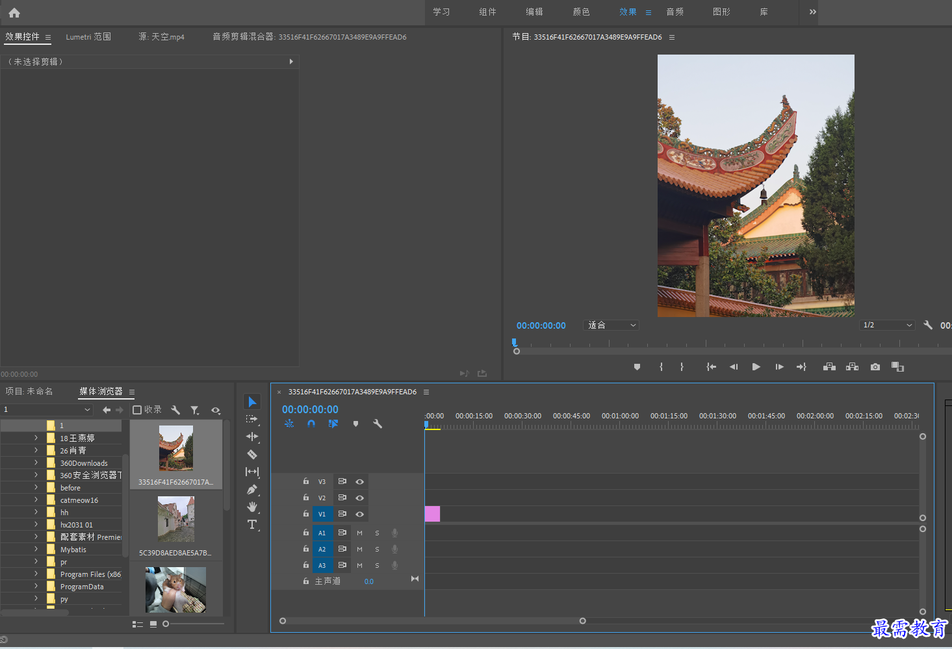The width and height of the screenshot is (952, 649).
Task: Mute track A1
Action: pos(359,533)
